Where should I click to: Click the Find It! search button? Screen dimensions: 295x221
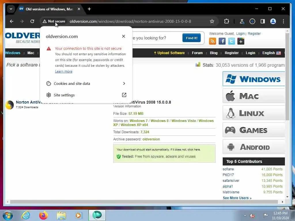coord(191,38)
